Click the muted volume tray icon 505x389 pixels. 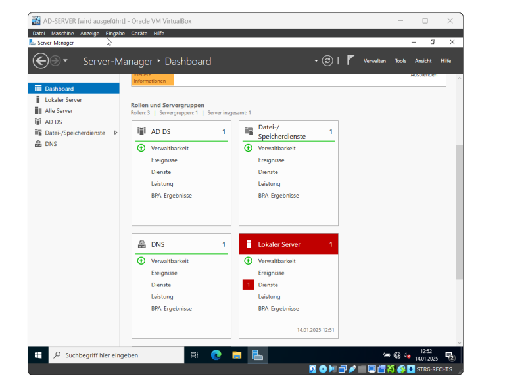tap(407, 355)
